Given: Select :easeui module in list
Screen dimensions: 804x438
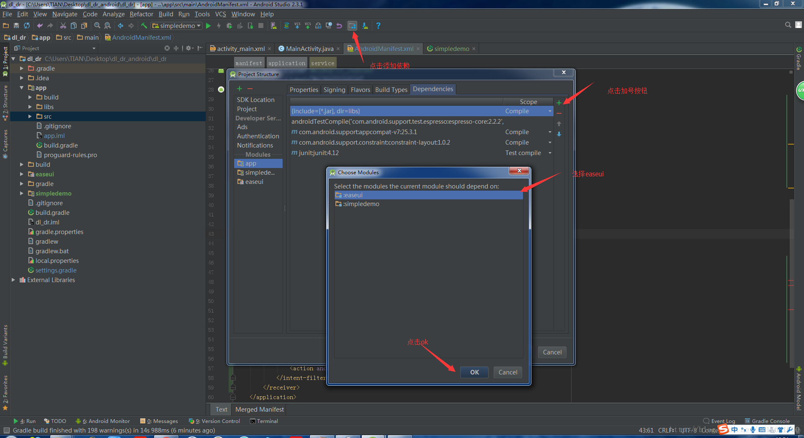Looking at the screenshot, I should click(428, 195).
